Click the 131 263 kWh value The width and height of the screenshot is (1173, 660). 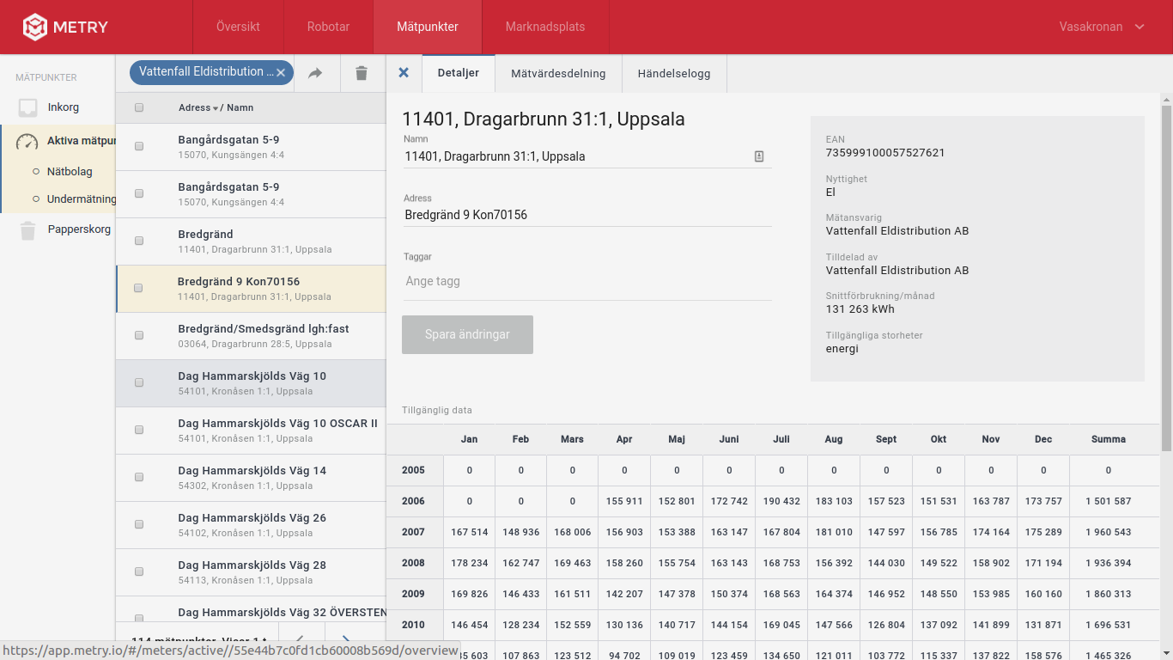tap(860, 309)
